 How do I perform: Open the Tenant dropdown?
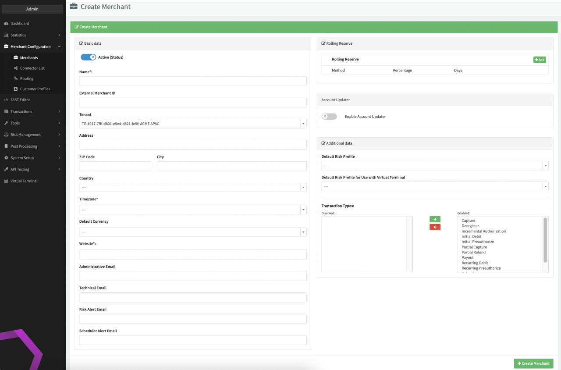303,123
